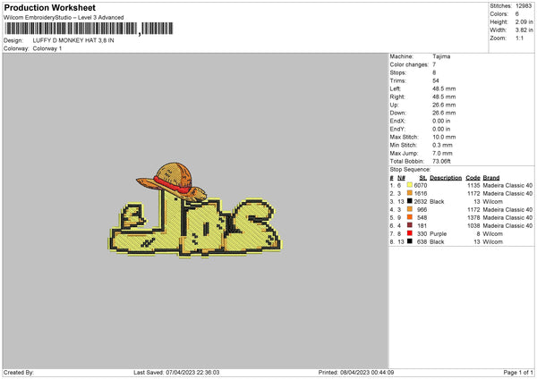Image resolution: width=537 pixels, height=379 pixels.
Task: Click the Production Worksheet title
Action: [49, 7]
